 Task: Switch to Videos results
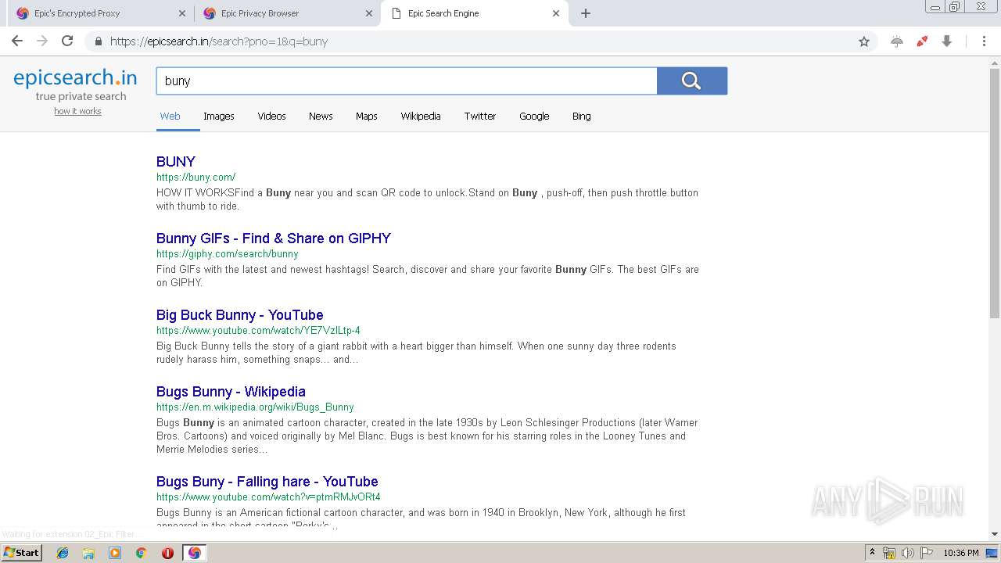click(271, 116)
